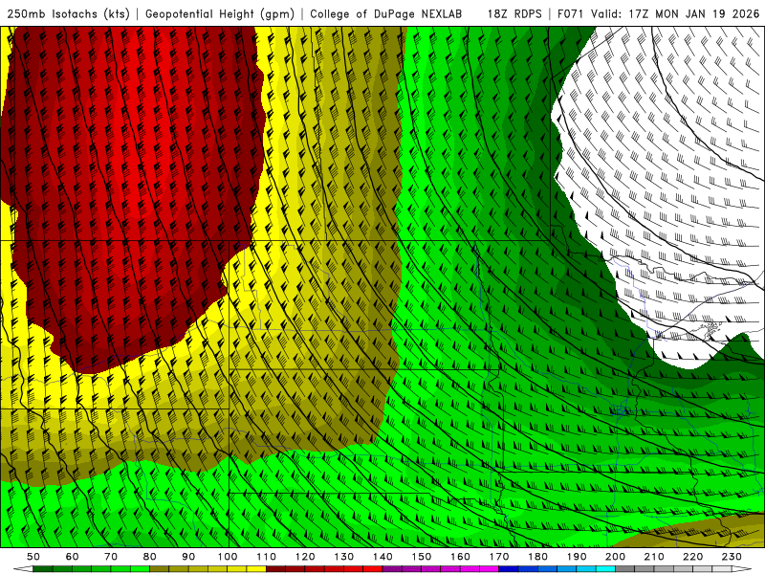The width and height of the screenshot is (765, 574).
Task: Click the 60 label on the color scale
Action: click(73, 557)
